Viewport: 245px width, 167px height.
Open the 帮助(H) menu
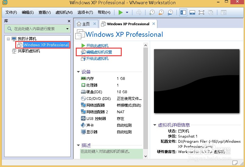pyautogui.click(x=104, y=12)
